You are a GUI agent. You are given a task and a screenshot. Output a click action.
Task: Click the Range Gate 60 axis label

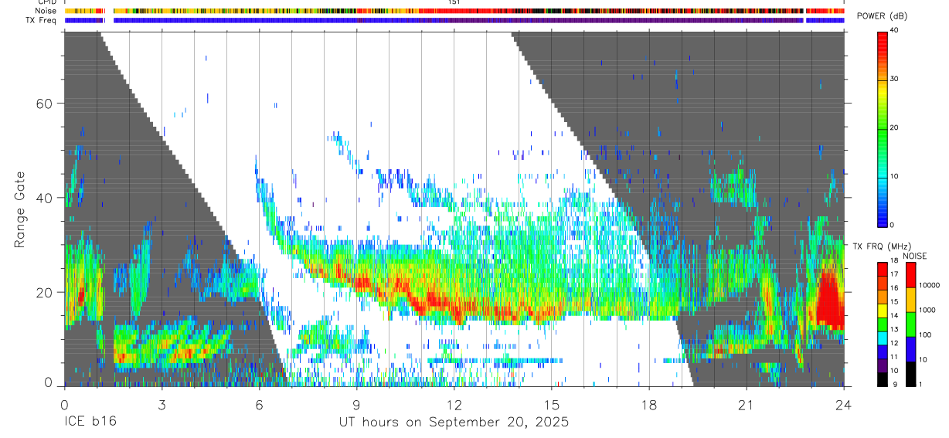[x=44, y=104]
